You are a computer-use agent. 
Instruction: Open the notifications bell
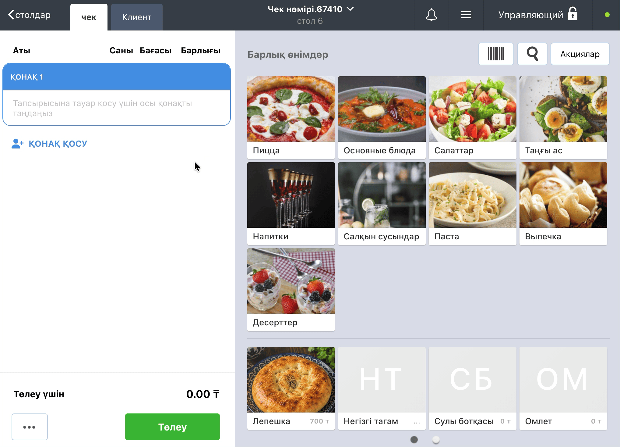431,15
